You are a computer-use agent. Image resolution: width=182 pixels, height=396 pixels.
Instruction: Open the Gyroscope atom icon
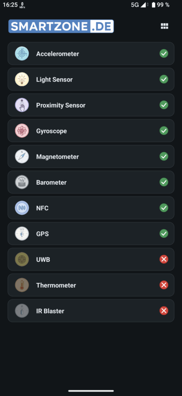point(22,131)
